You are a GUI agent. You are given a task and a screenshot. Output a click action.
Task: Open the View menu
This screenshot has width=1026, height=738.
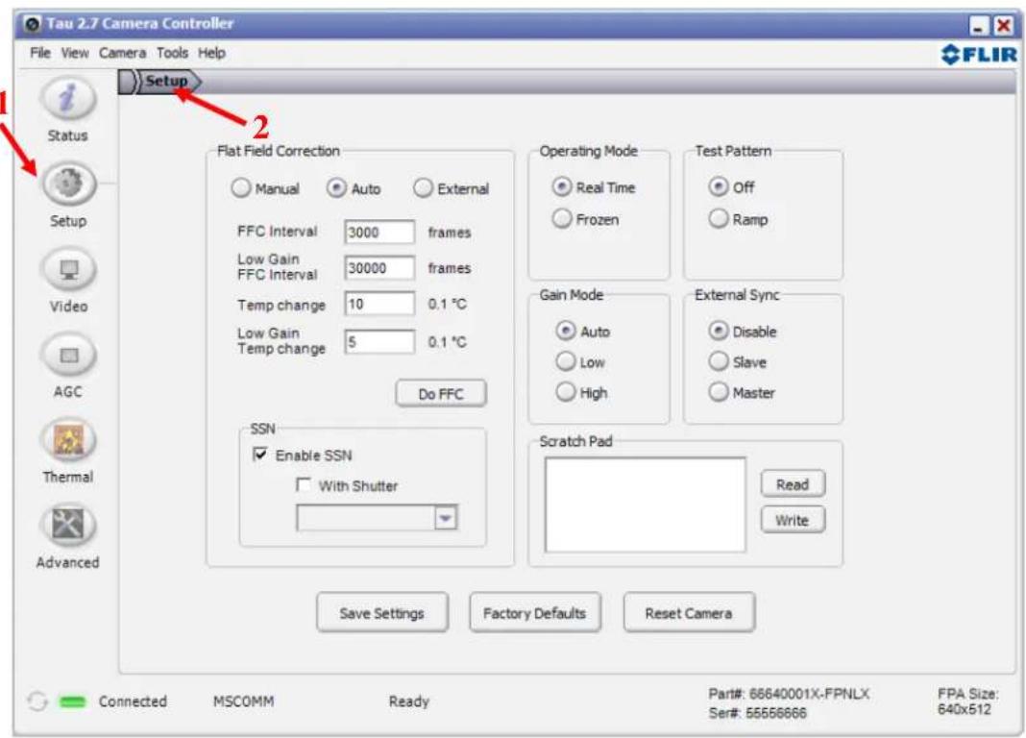75,53
